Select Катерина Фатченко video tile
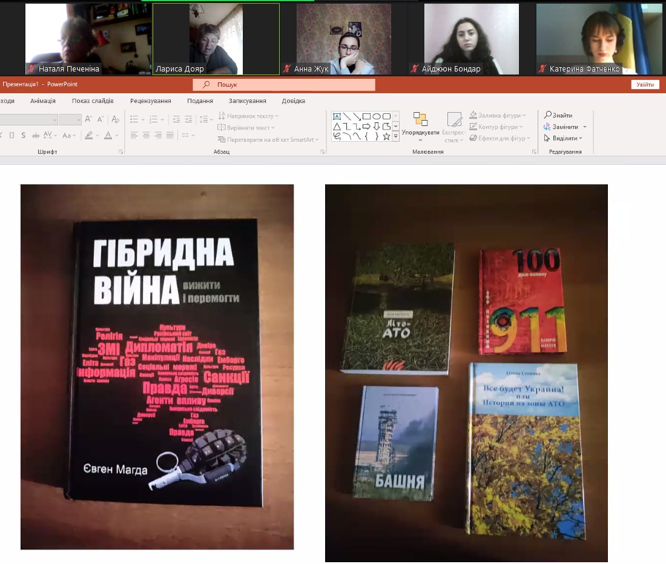Image resolution: width=666 pixels, height=564 pixels. [x=599, y=39]
